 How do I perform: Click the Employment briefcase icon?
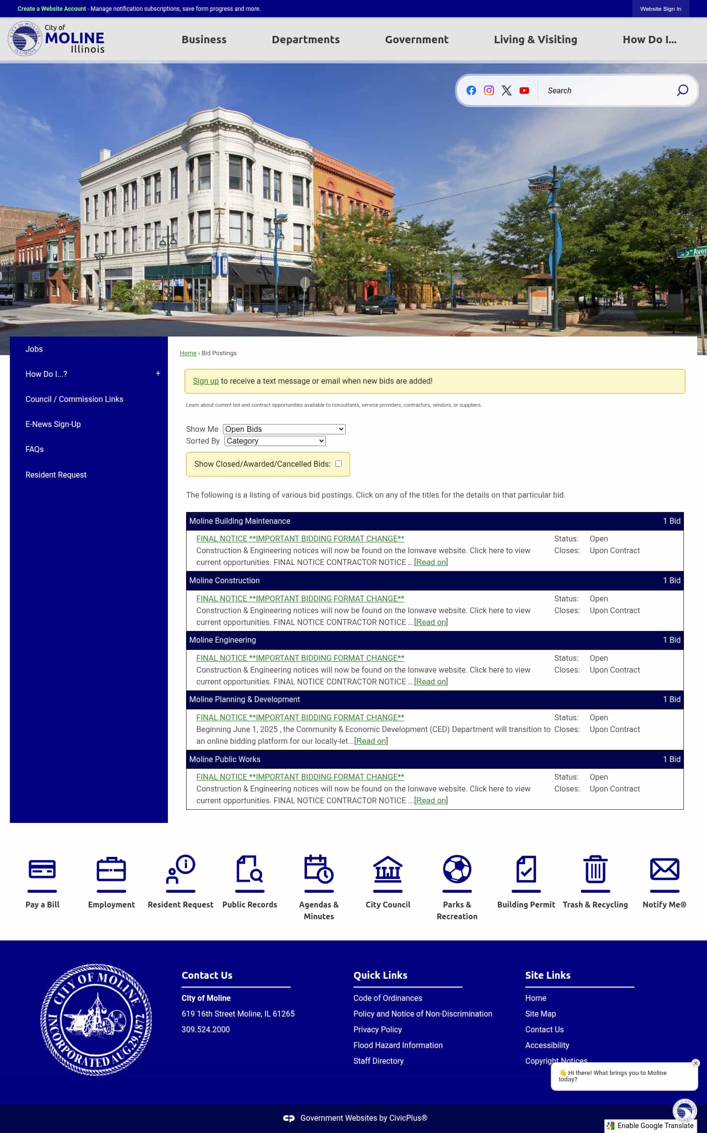point(111,869)
